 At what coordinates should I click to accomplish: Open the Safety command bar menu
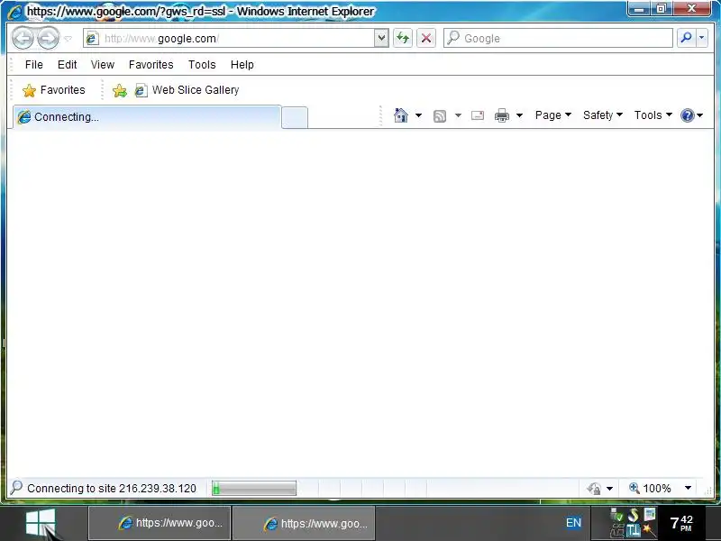click(603, 115)
